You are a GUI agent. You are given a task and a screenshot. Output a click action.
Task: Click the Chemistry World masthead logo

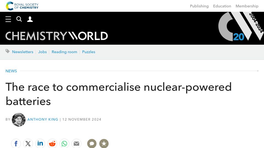tap(57, 36)
